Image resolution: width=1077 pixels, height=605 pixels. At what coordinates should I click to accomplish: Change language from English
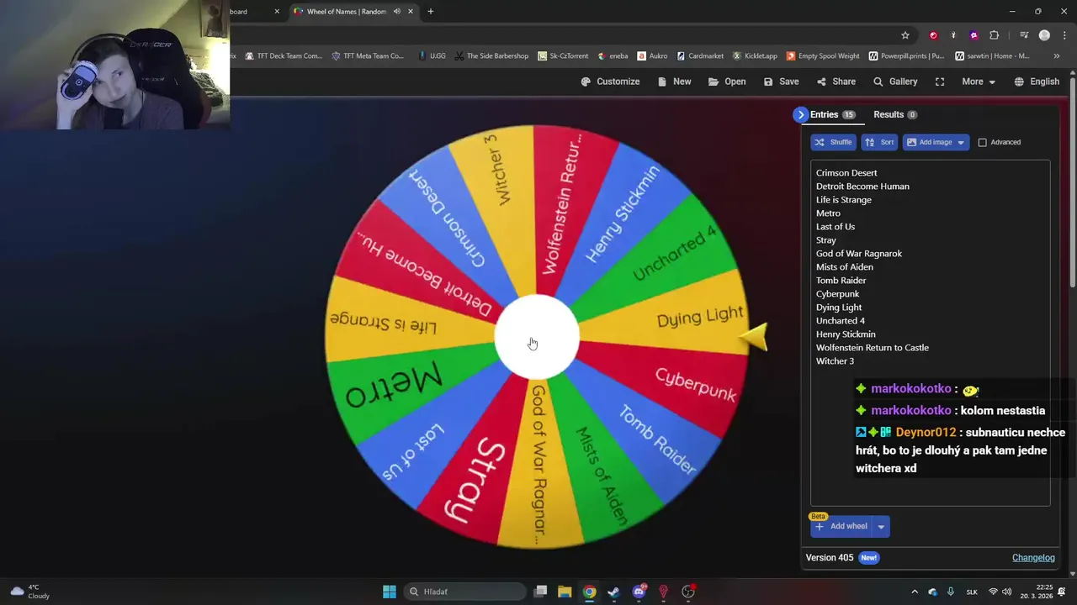[x=1037, y=82]
